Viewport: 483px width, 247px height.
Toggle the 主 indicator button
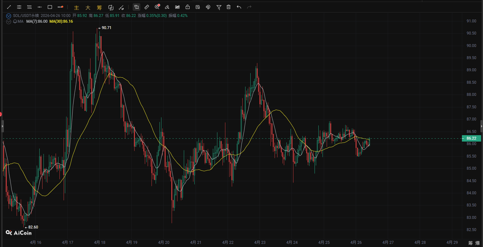coord(76,7)
